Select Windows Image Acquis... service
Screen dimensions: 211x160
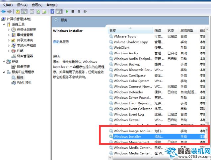(157, 131)
